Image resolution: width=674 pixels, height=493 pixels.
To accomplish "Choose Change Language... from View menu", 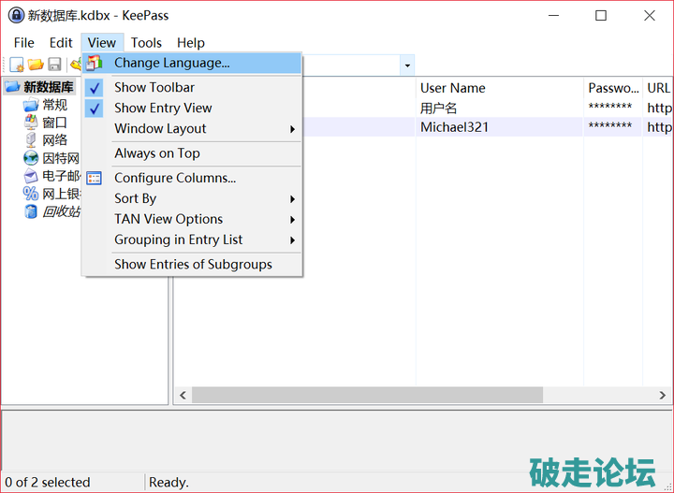I will 171,63.
